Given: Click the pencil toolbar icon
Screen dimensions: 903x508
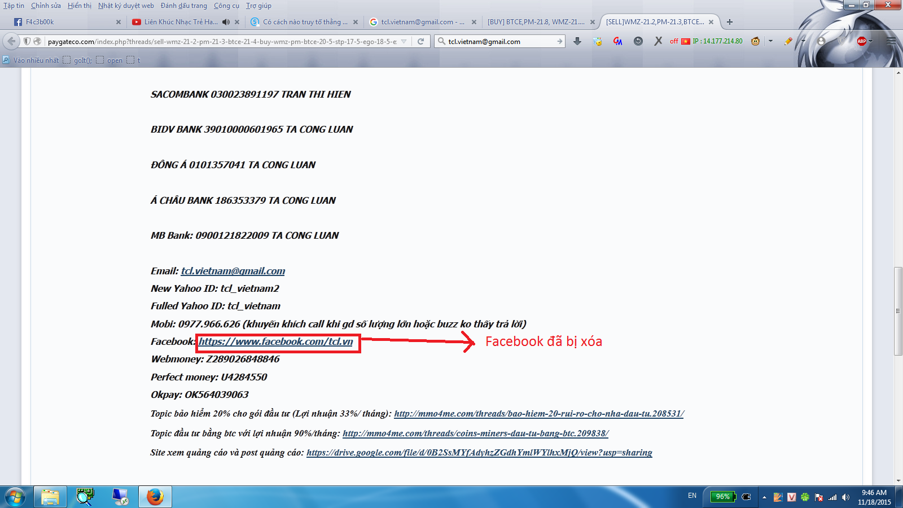Looking at the screenshot, I should point(788,41).
